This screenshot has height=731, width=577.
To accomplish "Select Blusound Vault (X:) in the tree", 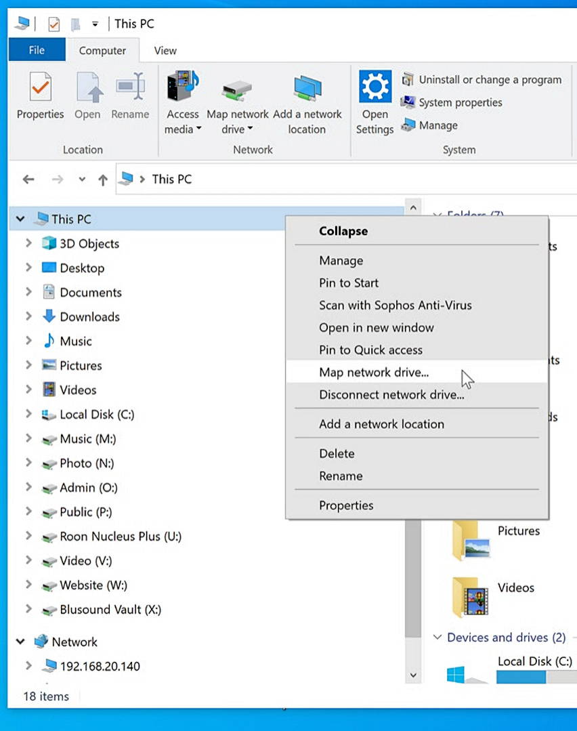I will click(110, 609).
